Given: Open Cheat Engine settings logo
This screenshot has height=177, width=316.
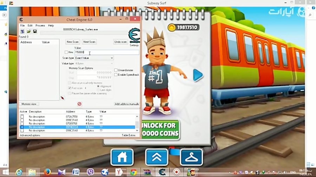Looking at the screenshot, I should click(x=134, y=36).
